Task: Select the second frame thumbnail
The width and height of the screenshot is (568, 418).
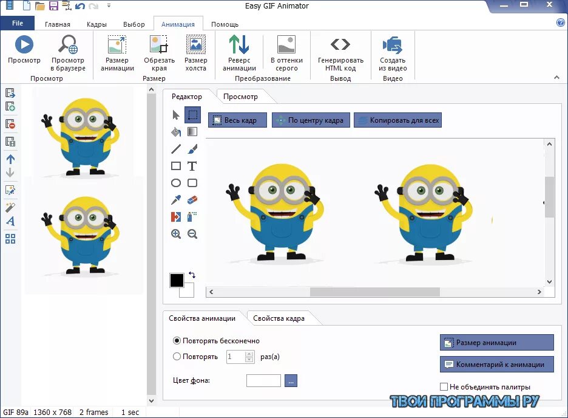Action: point(84,235)
